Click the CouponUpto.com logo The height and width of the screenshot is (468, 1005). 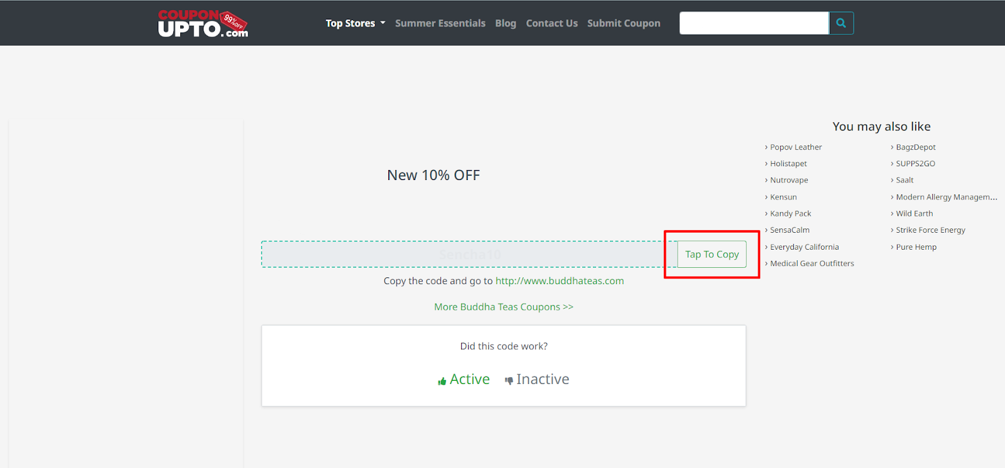(x=203, y=23)
